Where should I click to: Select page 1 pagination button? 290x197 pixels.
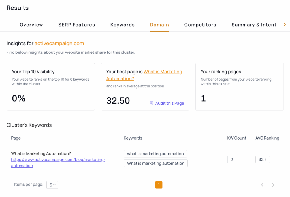[x=159, y=185]
